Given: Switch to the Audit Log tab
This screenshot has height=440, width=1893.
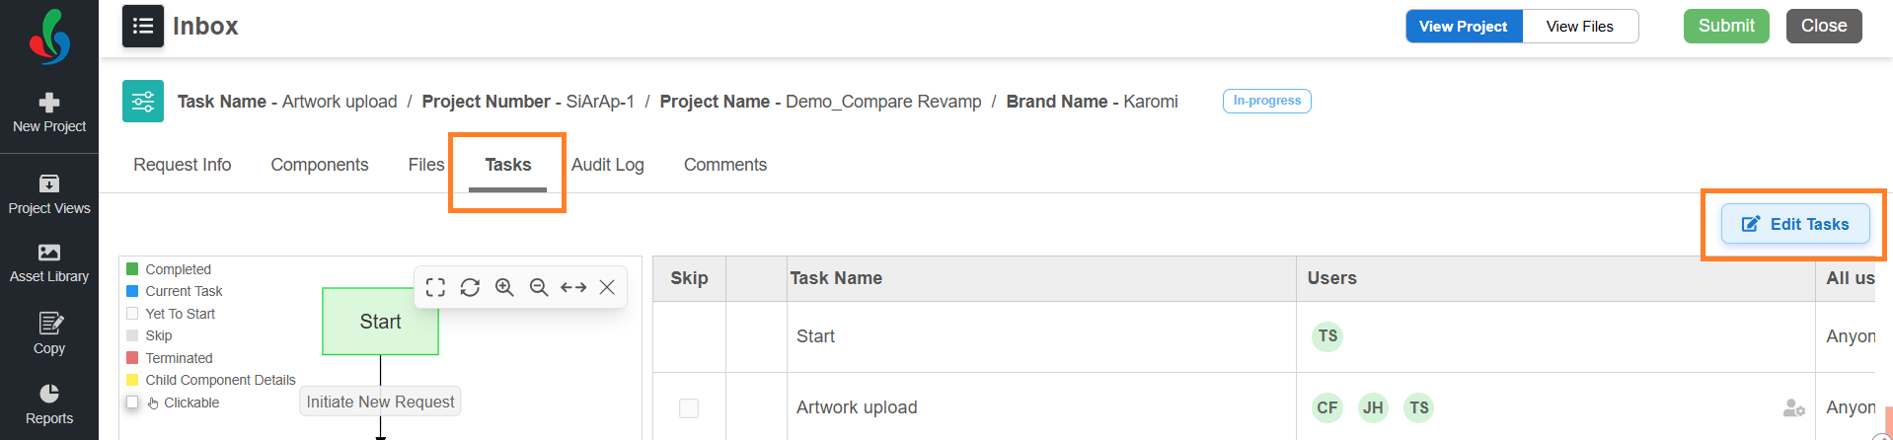Looking at the screenshot, I should (x=607, y=165).
